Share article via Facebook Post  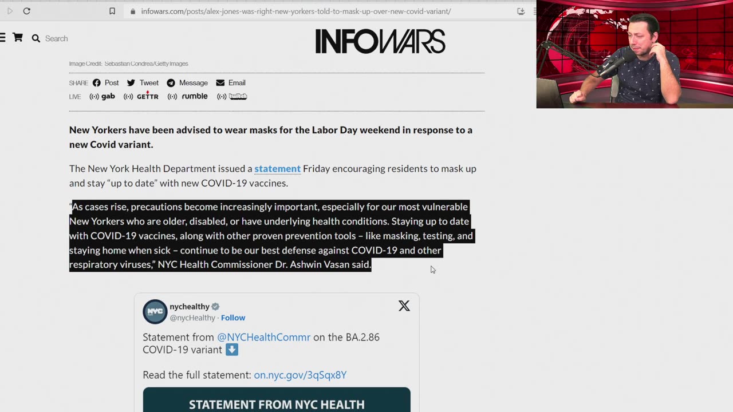[106, 83]
